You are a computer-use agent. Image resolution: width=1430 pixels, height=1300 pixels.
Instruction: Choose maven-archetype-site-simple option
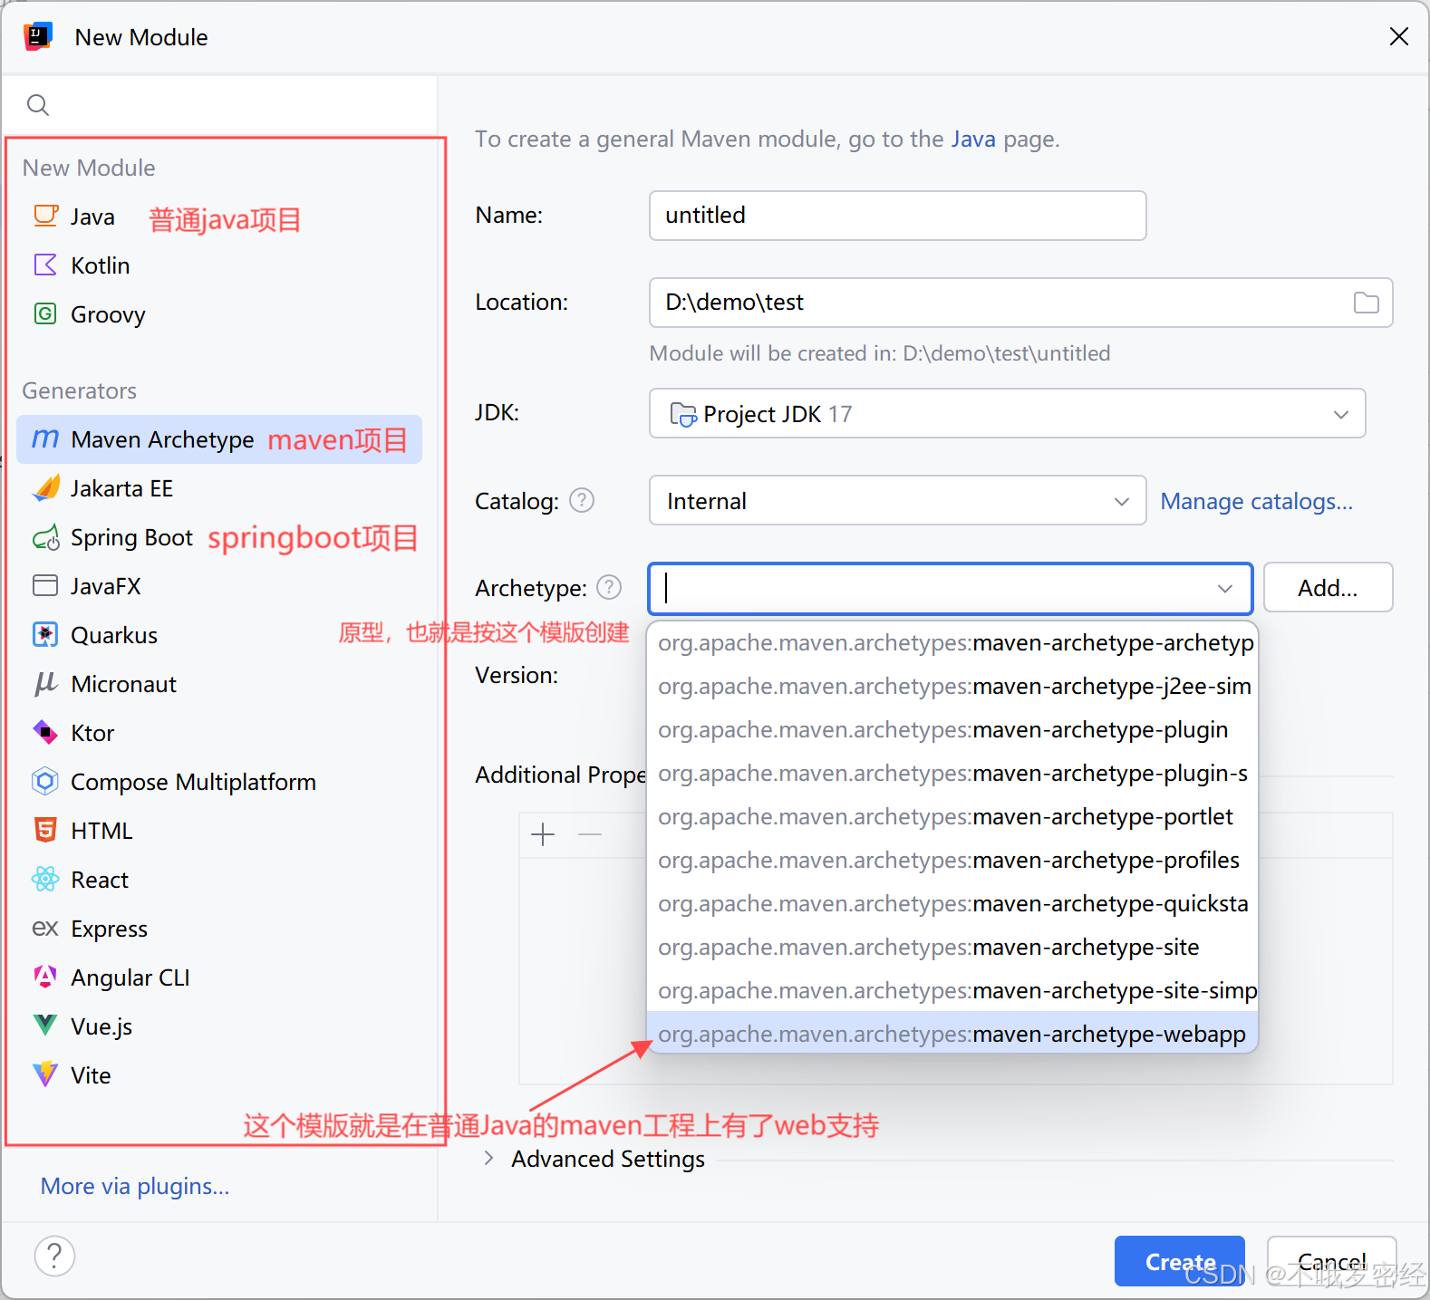[x=952, y=991]
